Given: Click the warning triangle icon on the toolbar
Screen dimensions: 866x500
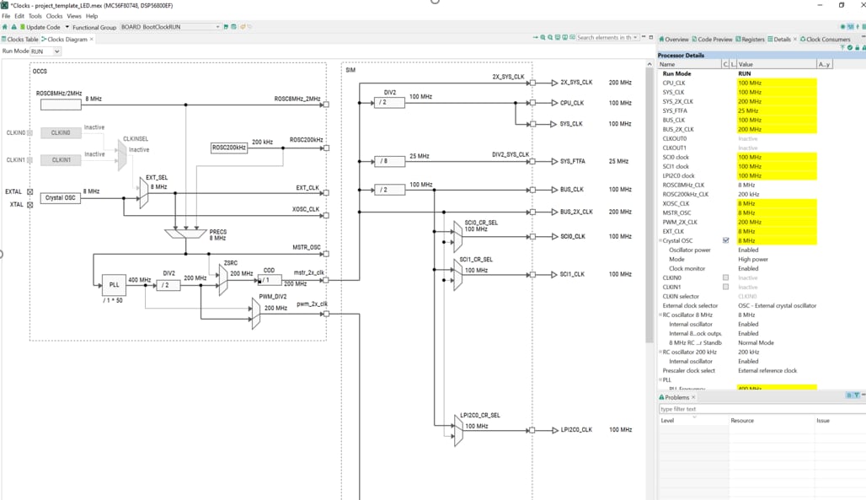Looking at the screenshot, I should [x=13, y=26].
